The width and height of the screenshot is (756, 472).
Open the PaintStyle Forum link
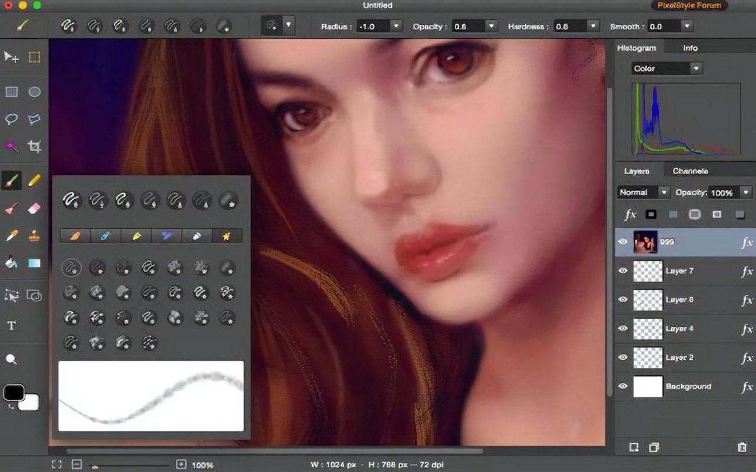coord(688,5)
